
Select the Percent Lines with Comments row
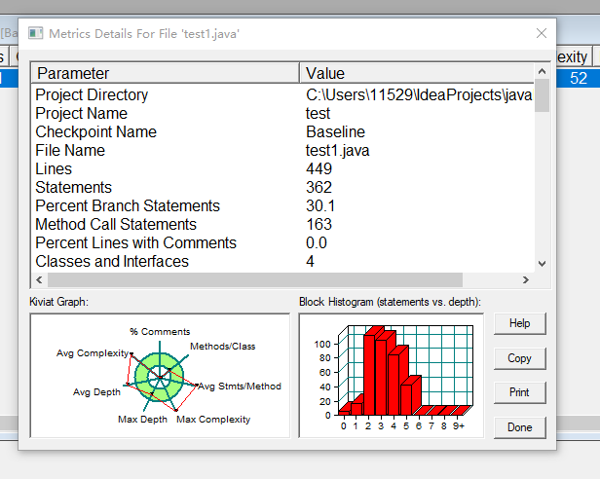pos(282,243)
